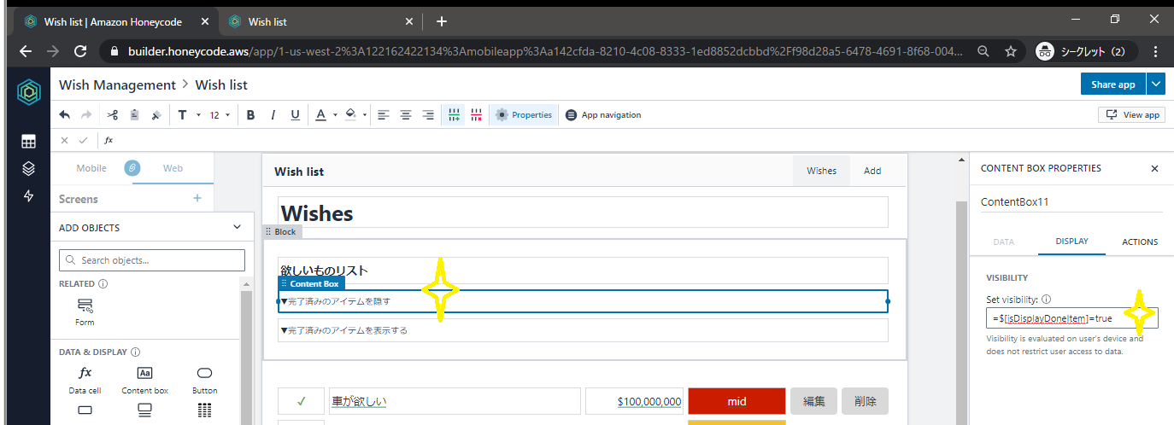The height and width of the screenshot is (425, 1174).
Task: Confirm formula with checkmark icon
Action: (84, 140)
